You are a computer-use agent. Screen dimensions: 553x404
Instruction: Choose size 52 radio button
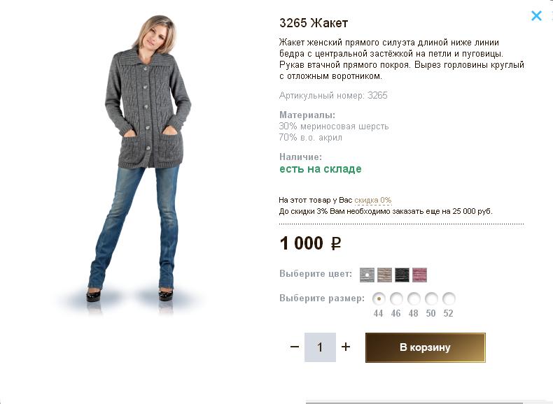tap(449, 298)
